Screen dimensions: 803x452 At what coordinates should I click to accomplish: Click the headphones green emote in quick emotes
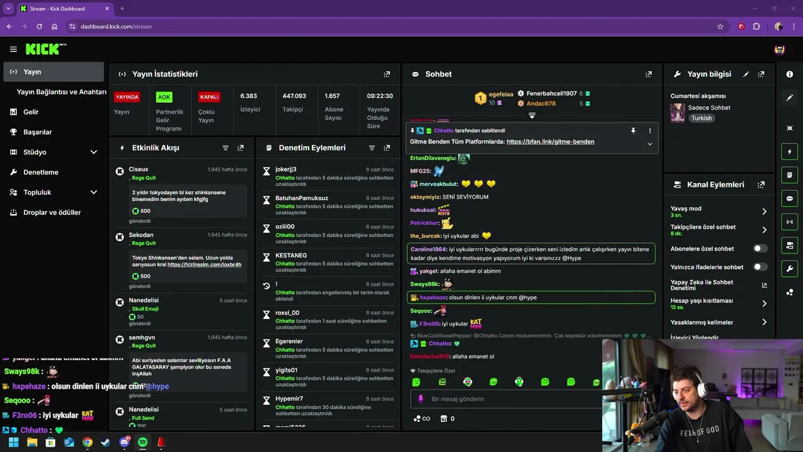(519, 382)
